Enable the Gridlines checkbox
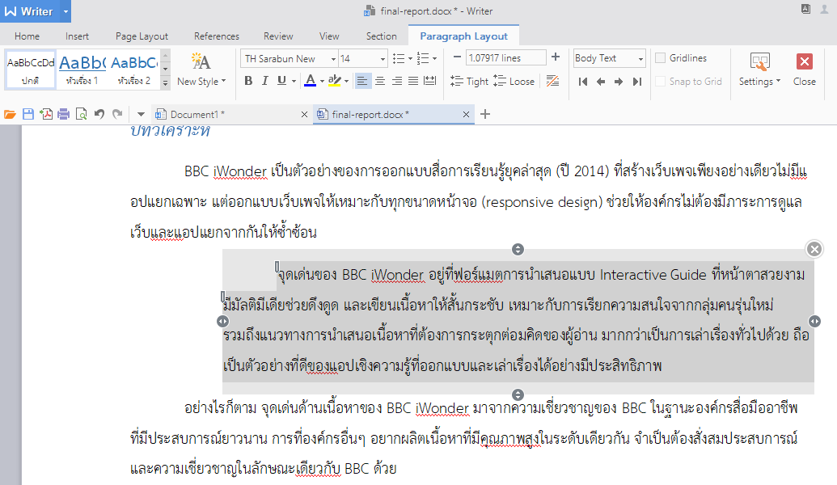 pos(661,58)
